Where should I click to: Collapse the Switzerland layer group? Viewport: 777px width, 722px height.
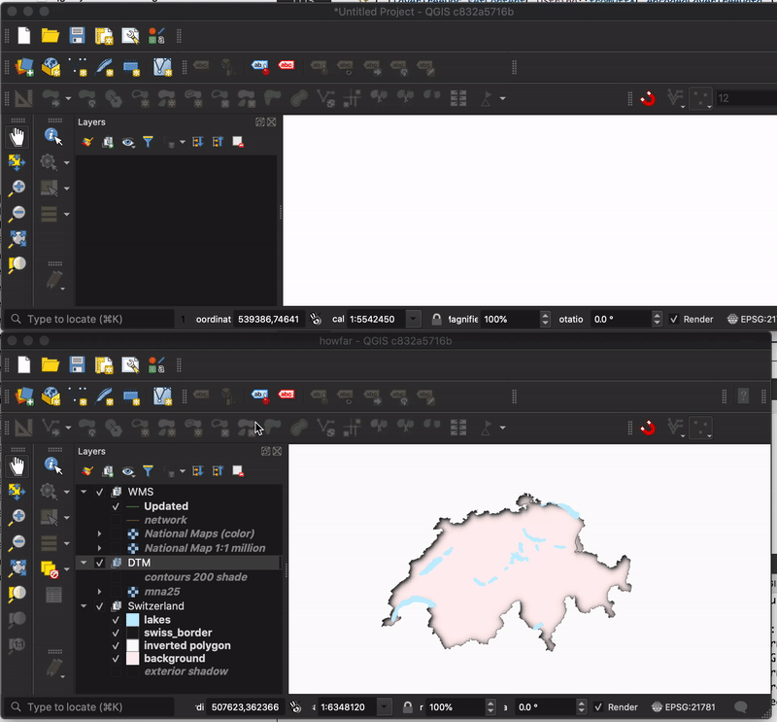coord(84,606)
